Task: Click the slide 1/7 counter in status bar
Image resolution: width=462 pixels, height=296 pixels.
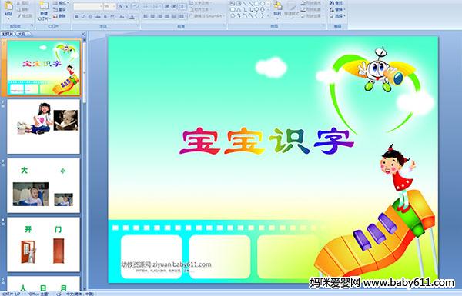Action: click(12, 294)
